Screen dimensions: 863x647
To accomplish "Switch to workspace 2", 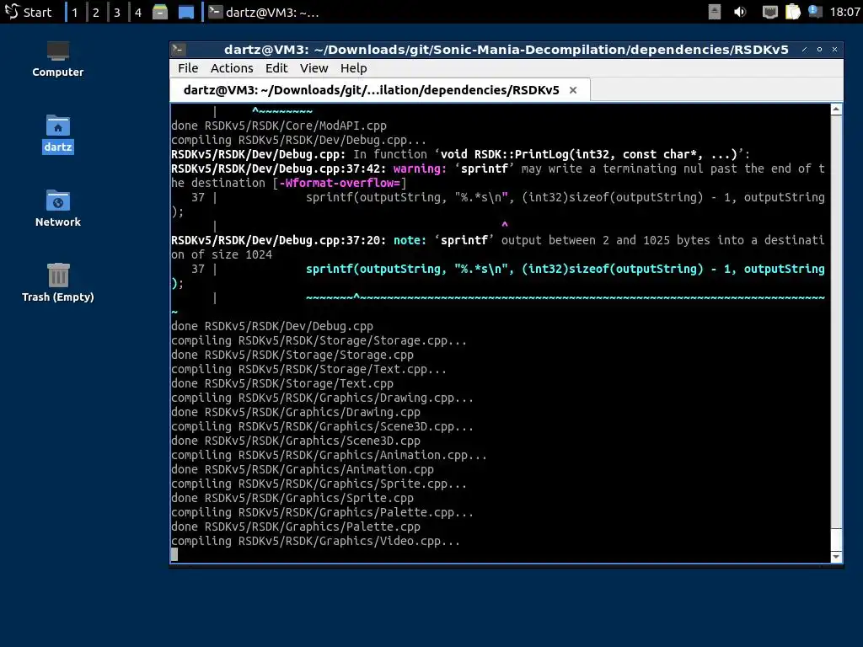I will (x=96, y=12).
